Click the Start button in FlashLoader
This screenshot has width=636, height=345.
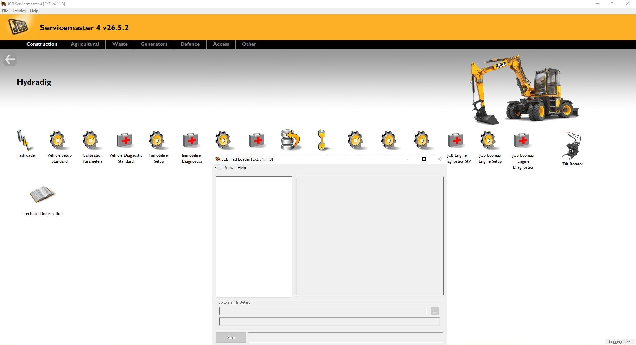coord(231,337)
